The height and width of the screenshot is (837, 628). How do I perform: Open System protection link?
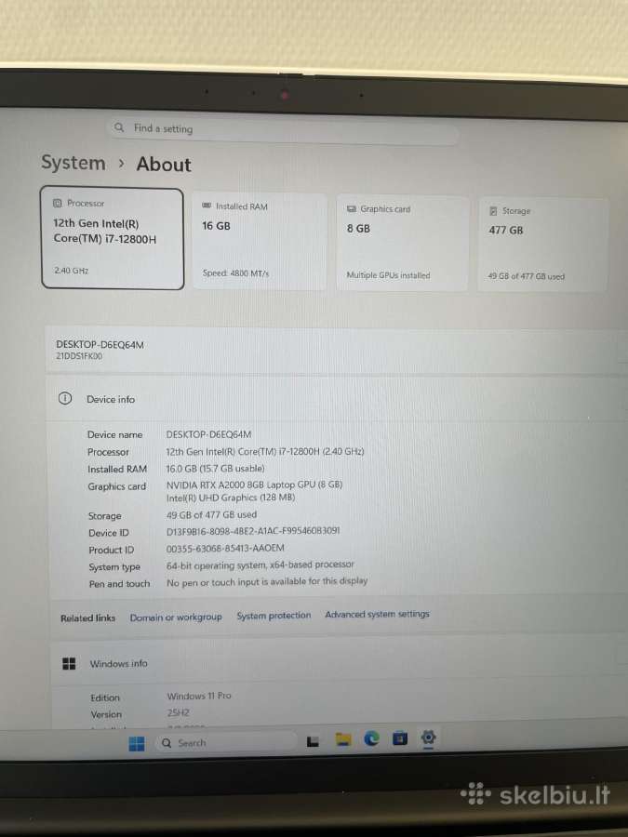pos(274,616)
